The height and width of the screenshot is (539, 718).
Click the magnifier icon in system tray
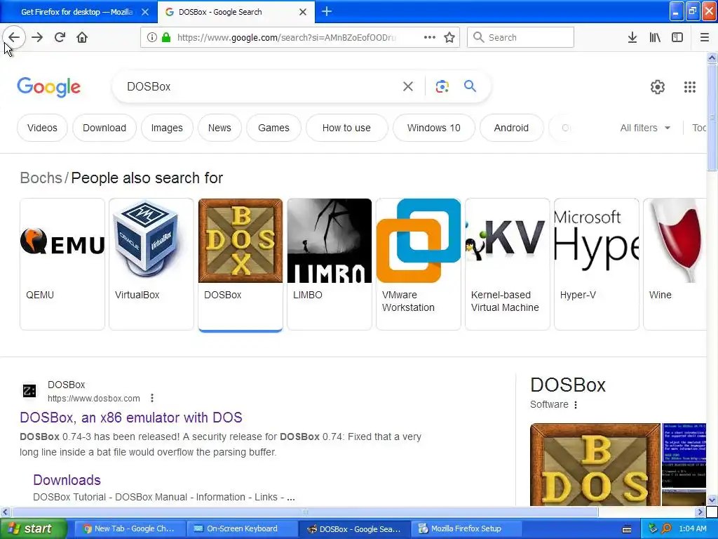[x=666, y=528]
